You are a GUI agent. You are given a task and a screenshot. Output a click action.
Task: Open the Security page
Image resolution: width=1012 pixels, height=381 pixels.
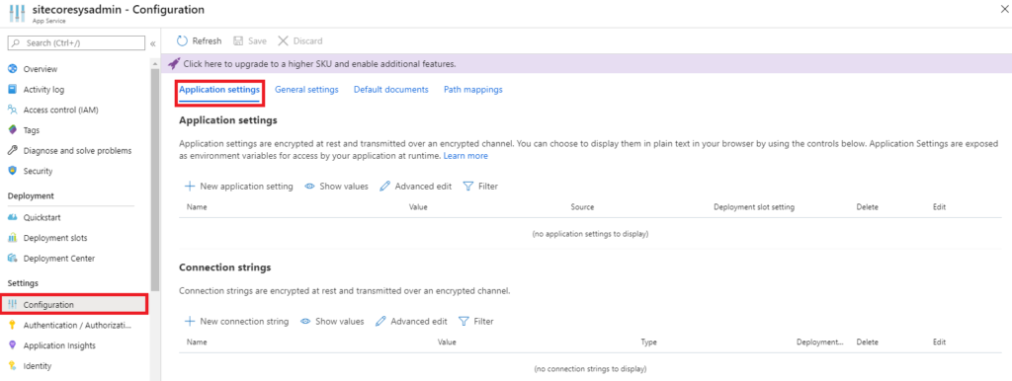point(39,171)
